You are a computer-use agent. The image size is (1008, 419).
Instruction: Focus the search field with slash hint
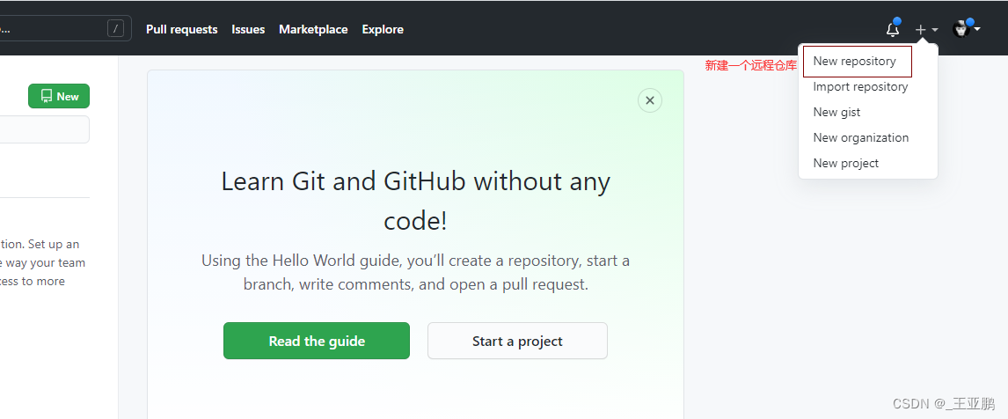[x=65, y=28]
